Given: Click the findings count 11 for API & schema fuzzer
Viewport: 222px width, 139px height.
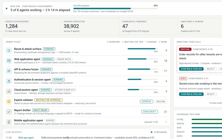Looking at the screenshot, I should coord(165,71).
